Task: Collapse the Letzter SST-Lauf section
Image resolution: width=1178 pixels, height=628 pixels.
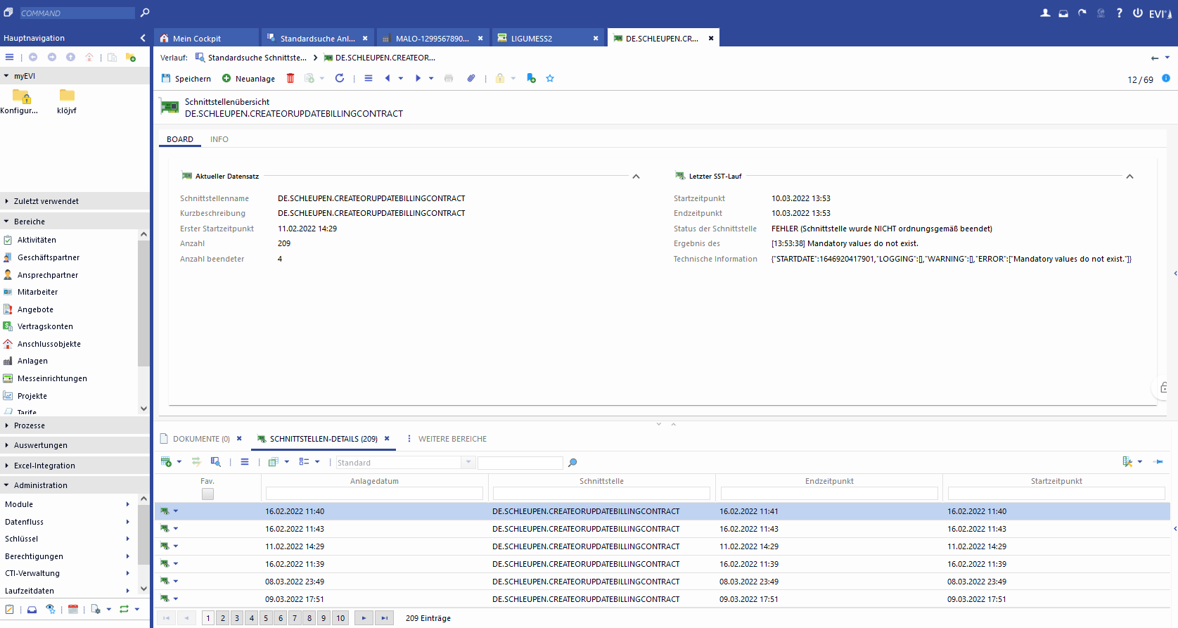Action: pos(1129,177)
